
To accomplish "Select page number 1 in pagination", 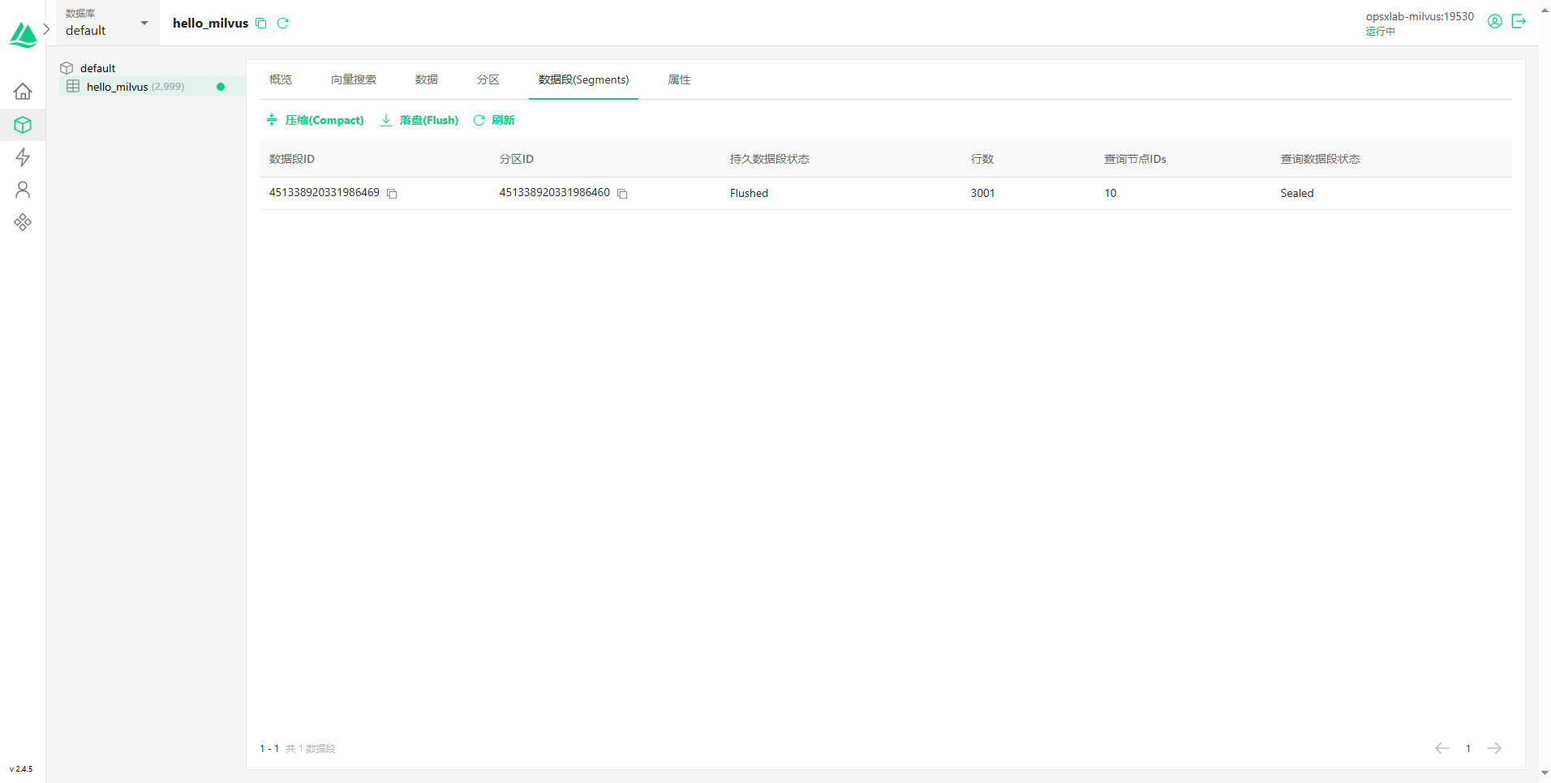I will click(1468, 748).
